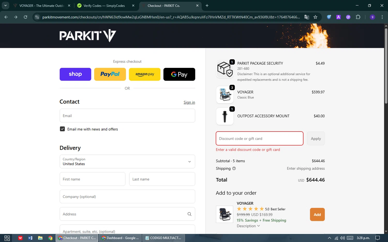
Task: Switch to CODIGO MULTIACT taskbar window
Action: [x=163, y=238]
